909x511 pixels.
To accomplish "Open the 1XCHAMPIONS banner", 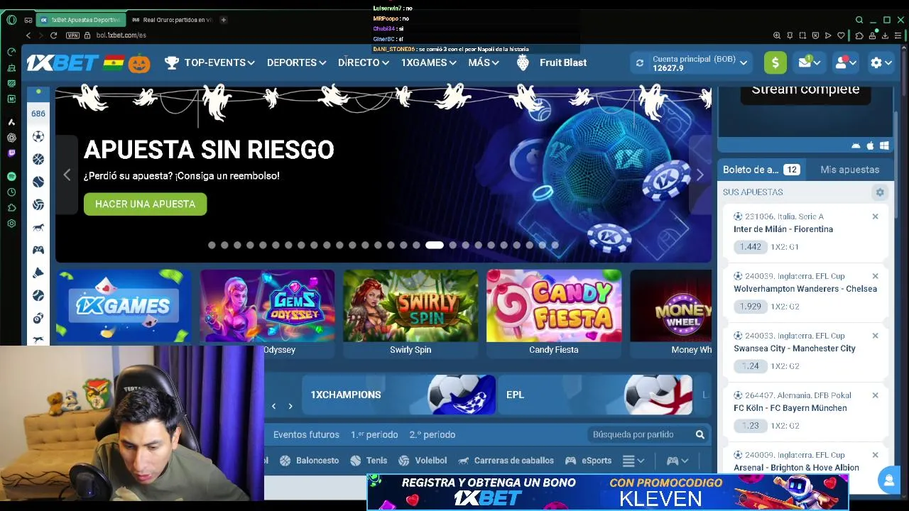I will click(398, 395).
